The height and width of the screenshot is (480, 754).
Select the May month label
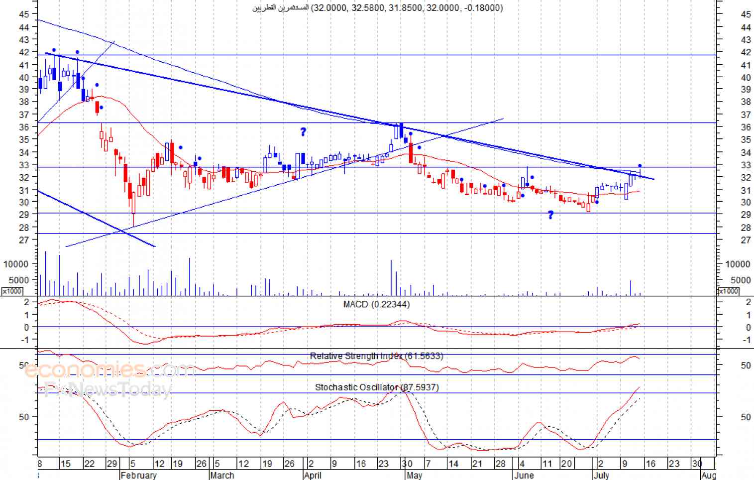(415, 475)
